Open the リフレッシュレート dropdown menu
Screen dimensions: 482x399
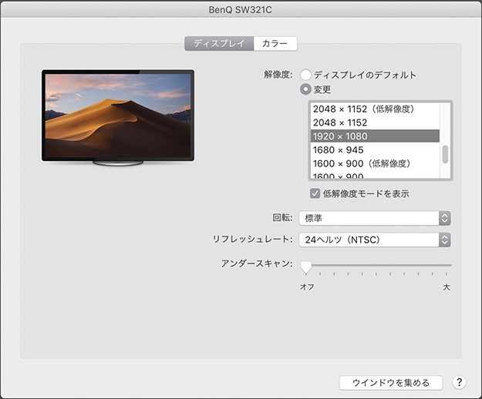(x=375, y=240)
